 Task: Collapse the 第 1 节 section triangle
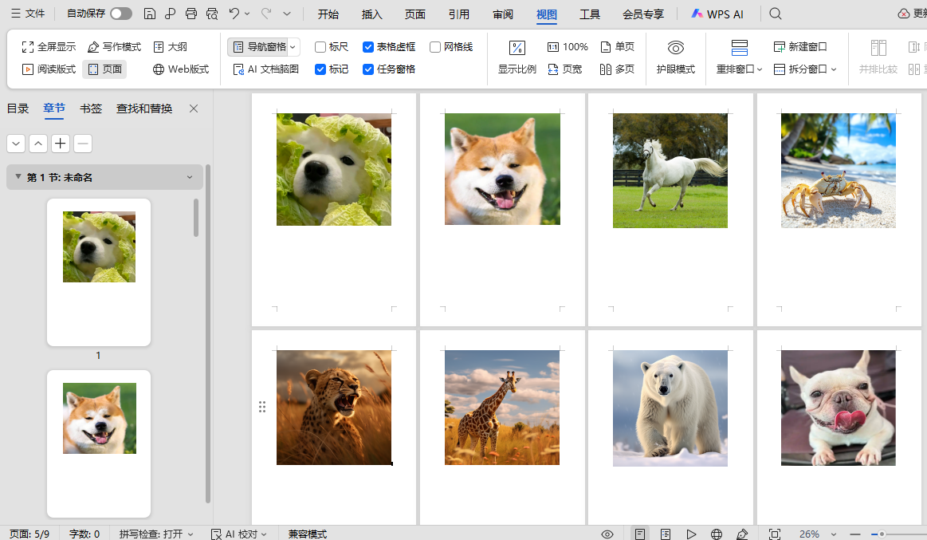18,177
